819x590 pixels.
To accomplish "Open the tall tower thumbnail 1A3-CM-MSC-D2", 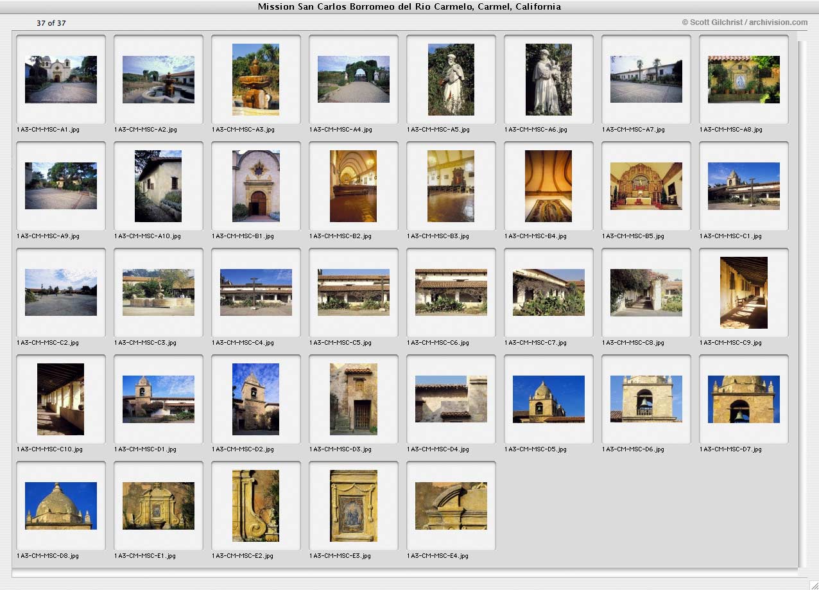I will click(x=256, y=399).
